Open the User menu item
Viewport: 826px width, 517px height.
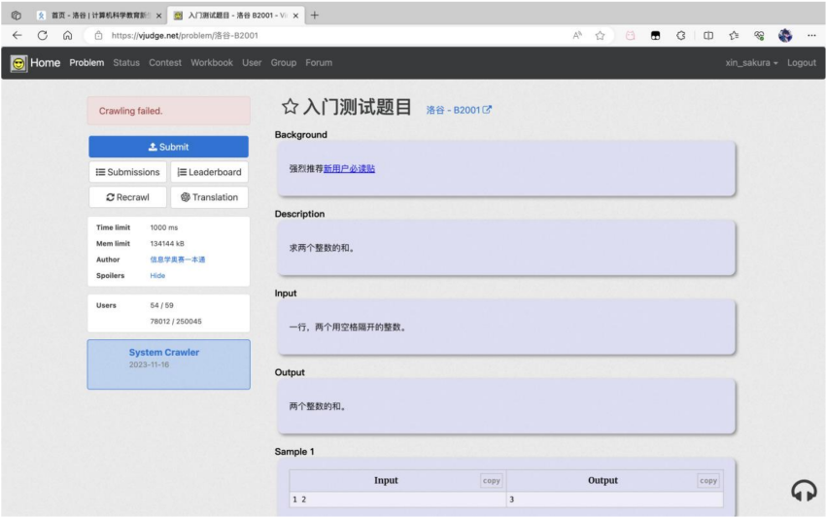click(x=252, y=63)
